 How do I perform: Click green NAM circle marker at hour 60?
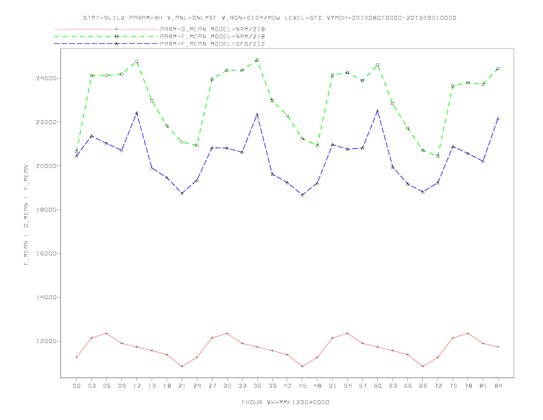tap(378, 65)
